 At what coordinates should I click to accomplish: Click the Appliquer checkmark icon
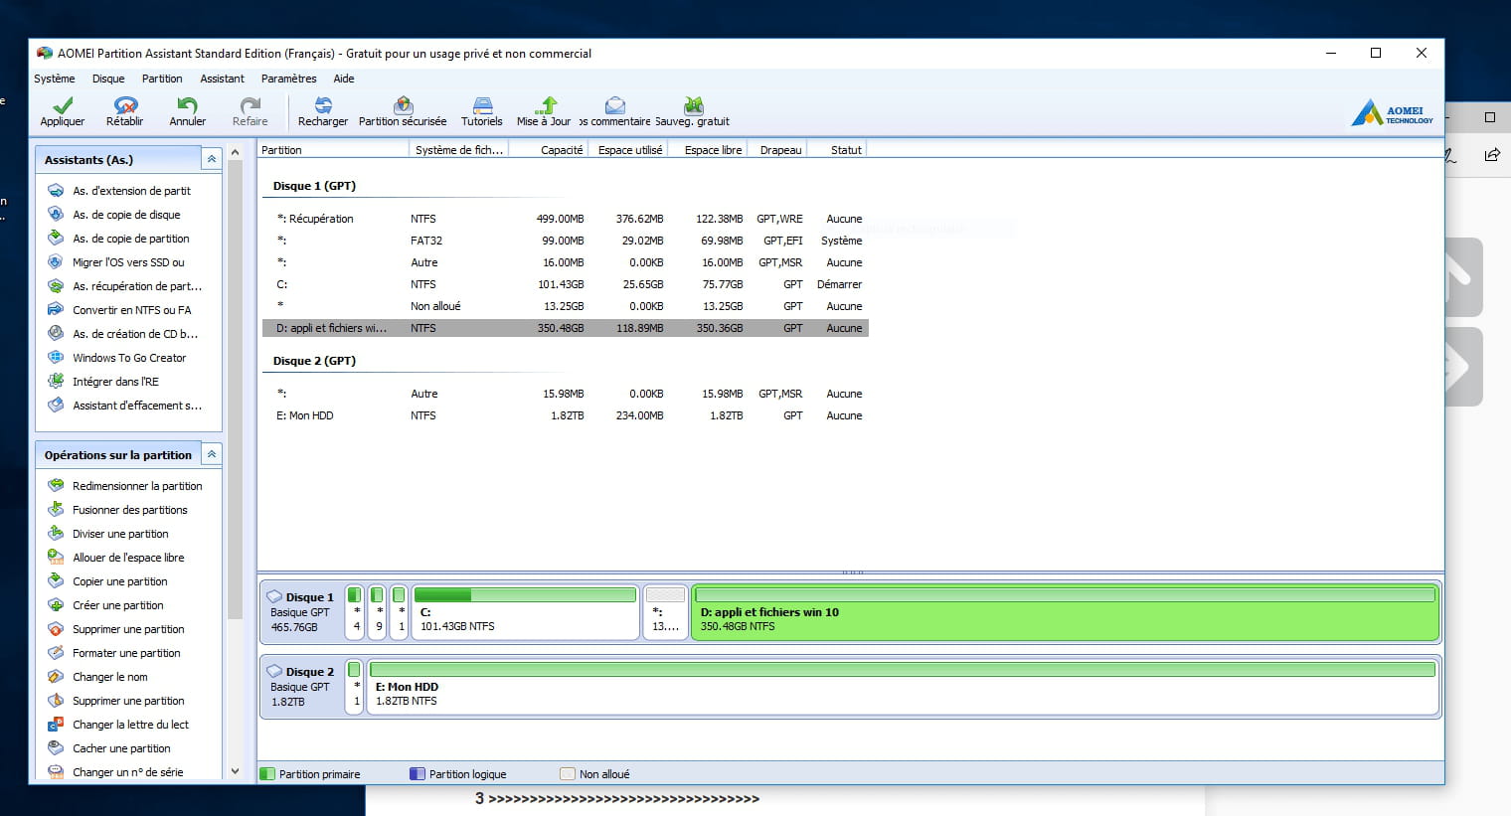tap(63, 104)
